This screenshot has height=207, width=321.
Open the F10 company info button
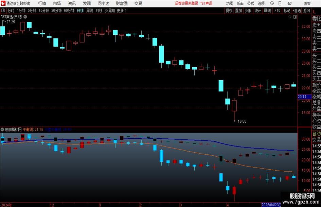pos(277,11)
